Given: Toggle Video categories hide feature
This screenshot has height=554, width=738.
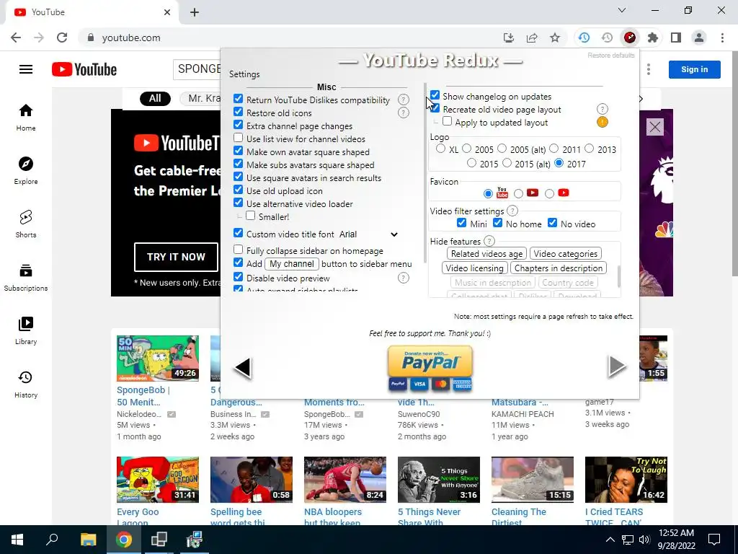Looking at the screenshot, I should [x=565, y=253].
